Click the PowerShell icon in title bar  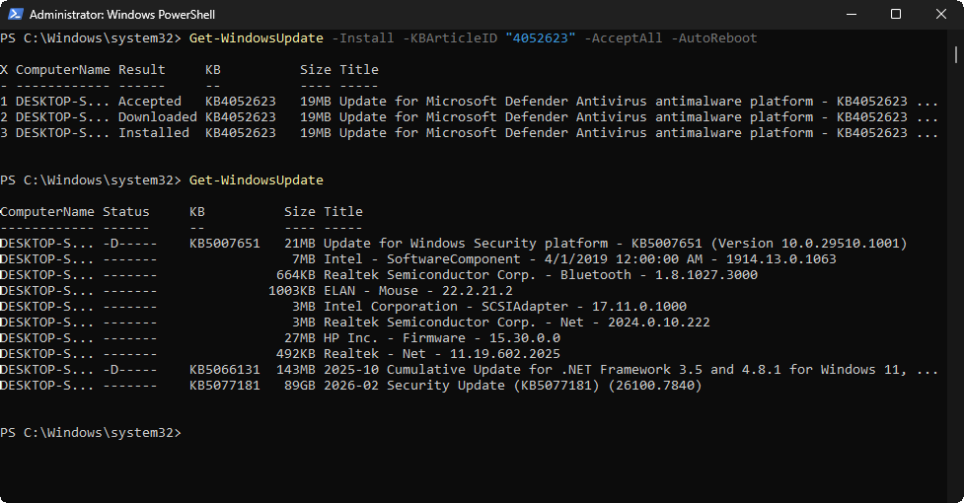tap(15, 14)
